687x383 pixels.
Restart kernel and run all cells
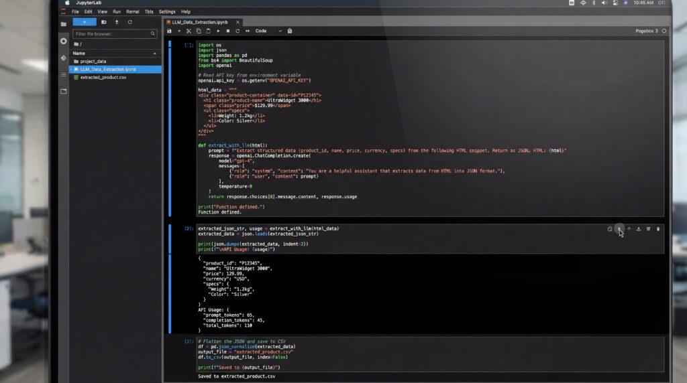[x=248, y=31]
